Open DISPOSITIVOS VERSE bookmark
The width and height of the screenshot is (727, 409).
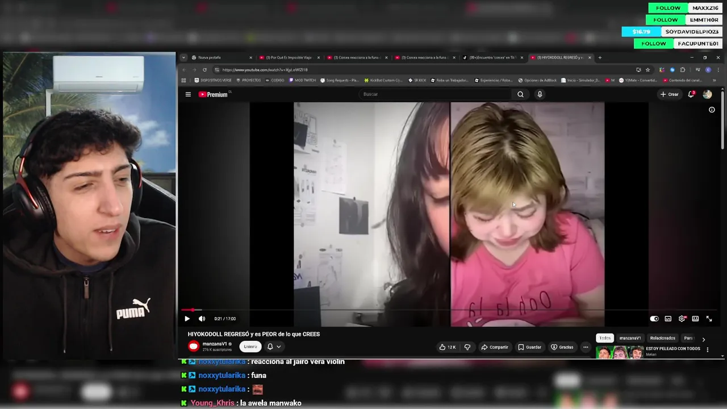pos(212,80)
